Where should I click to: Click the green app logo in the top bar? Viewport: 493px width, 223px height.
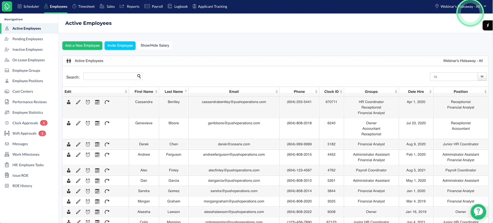7,6
